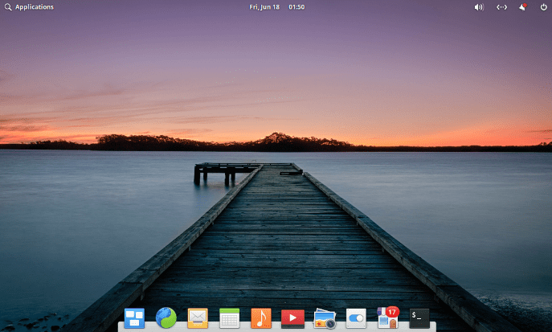Click the search magnifier beside Applications
Image resolution: width=552 pixels, height=332 pixels.
(x=8, y=7)
